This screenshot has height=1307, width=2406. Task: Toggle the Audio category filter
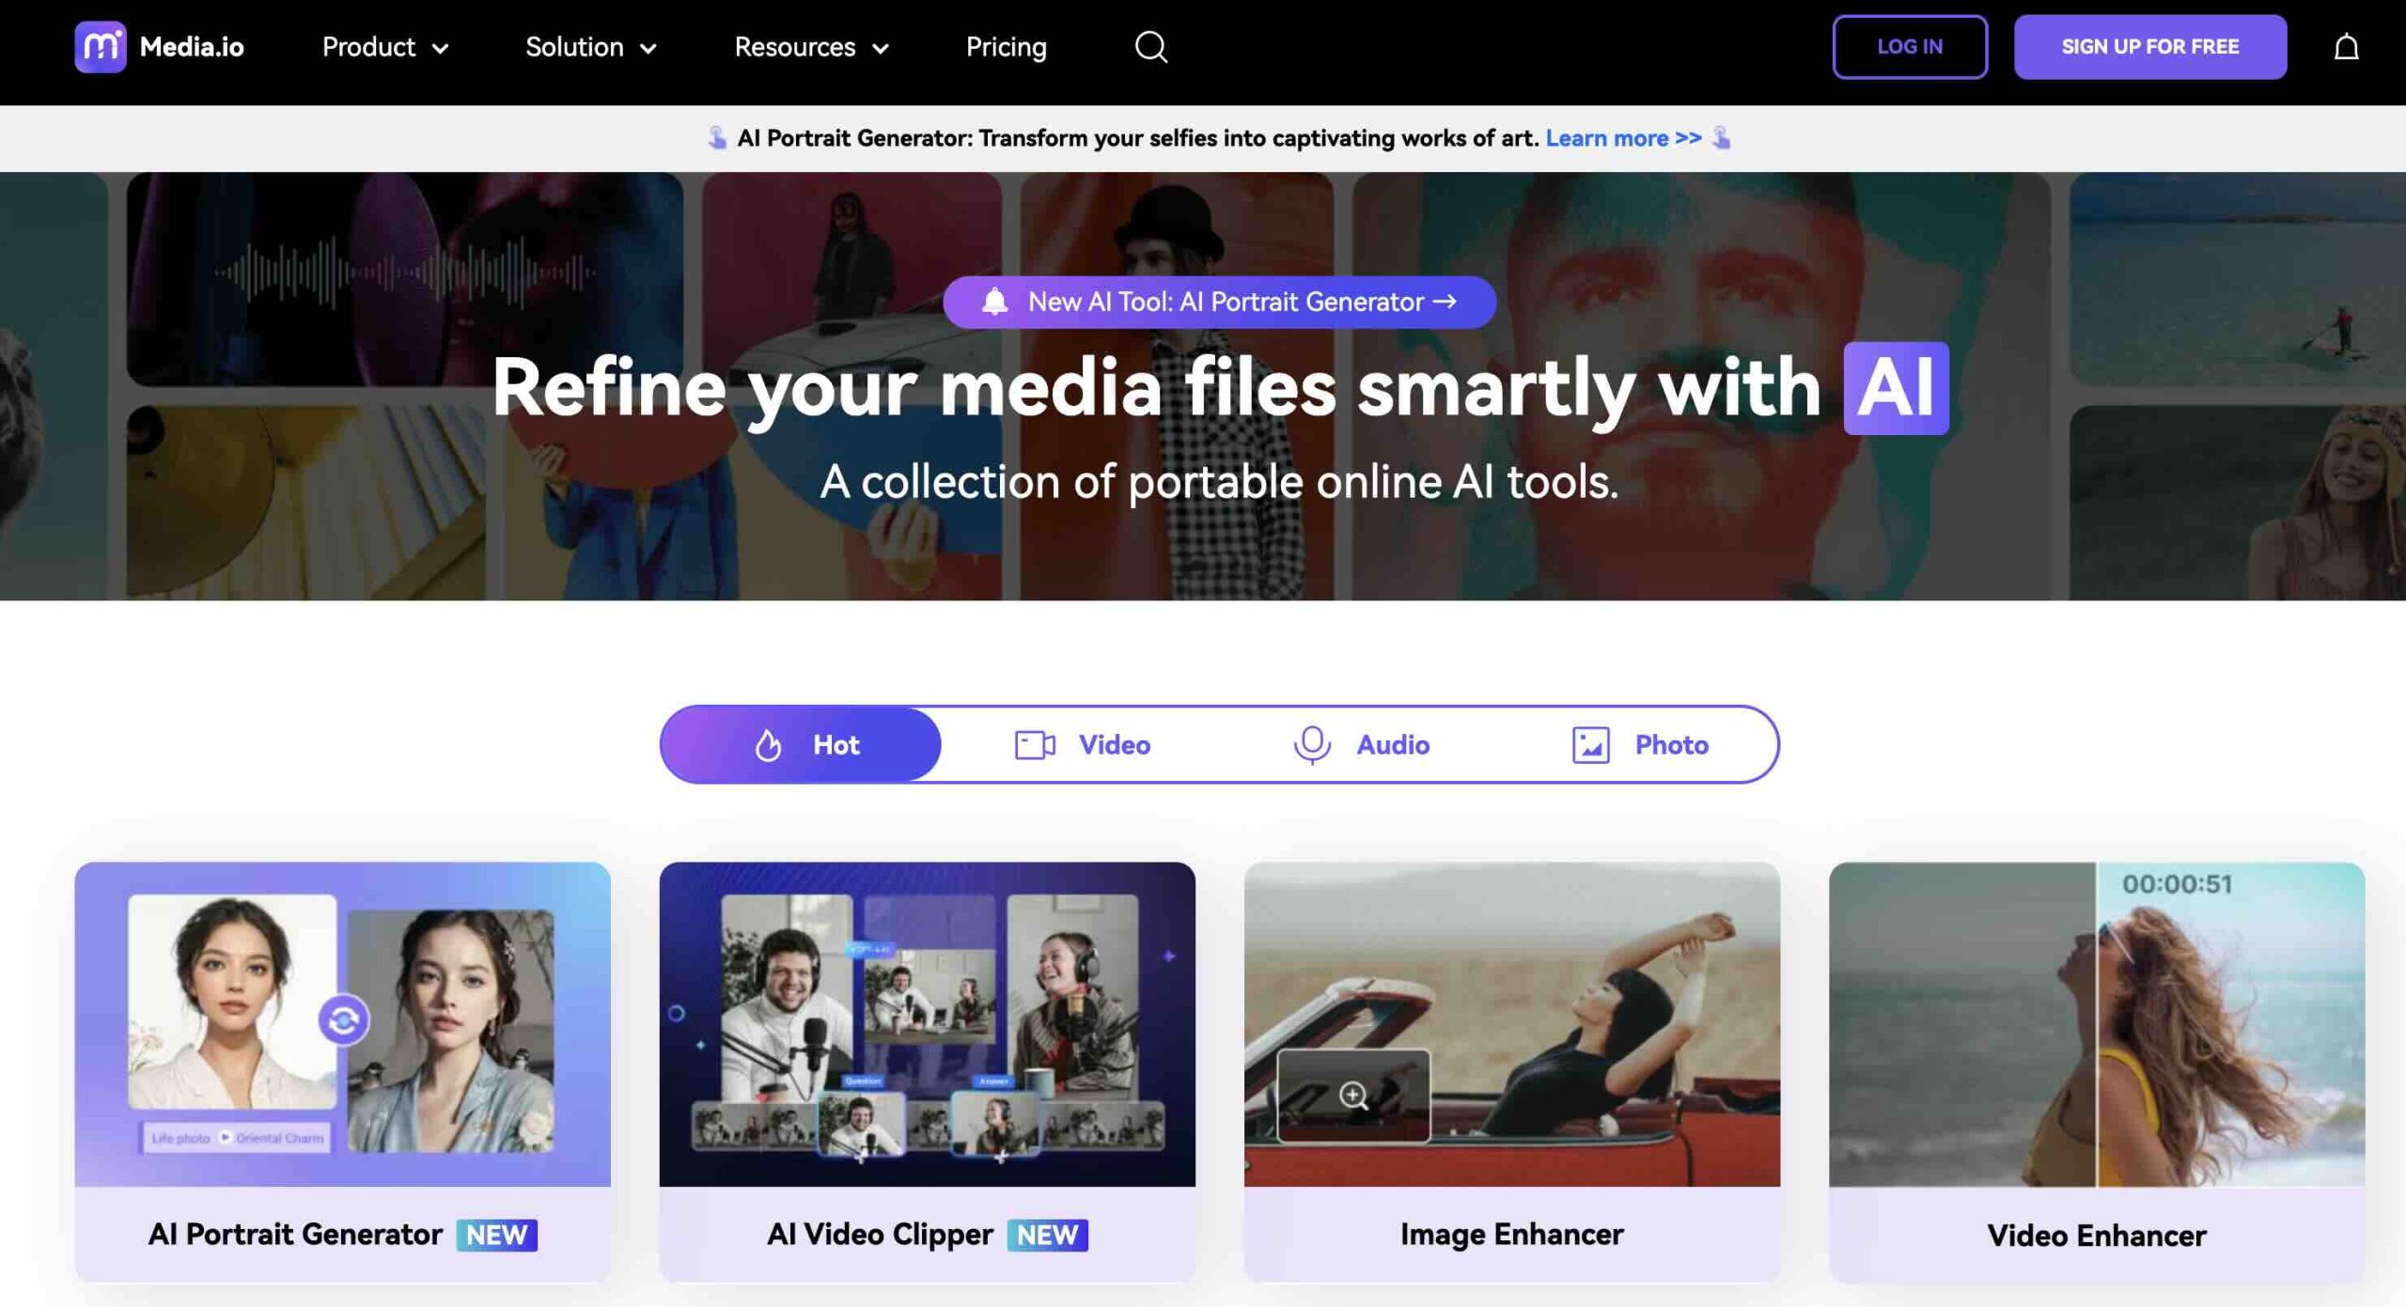click(1360, 743)
